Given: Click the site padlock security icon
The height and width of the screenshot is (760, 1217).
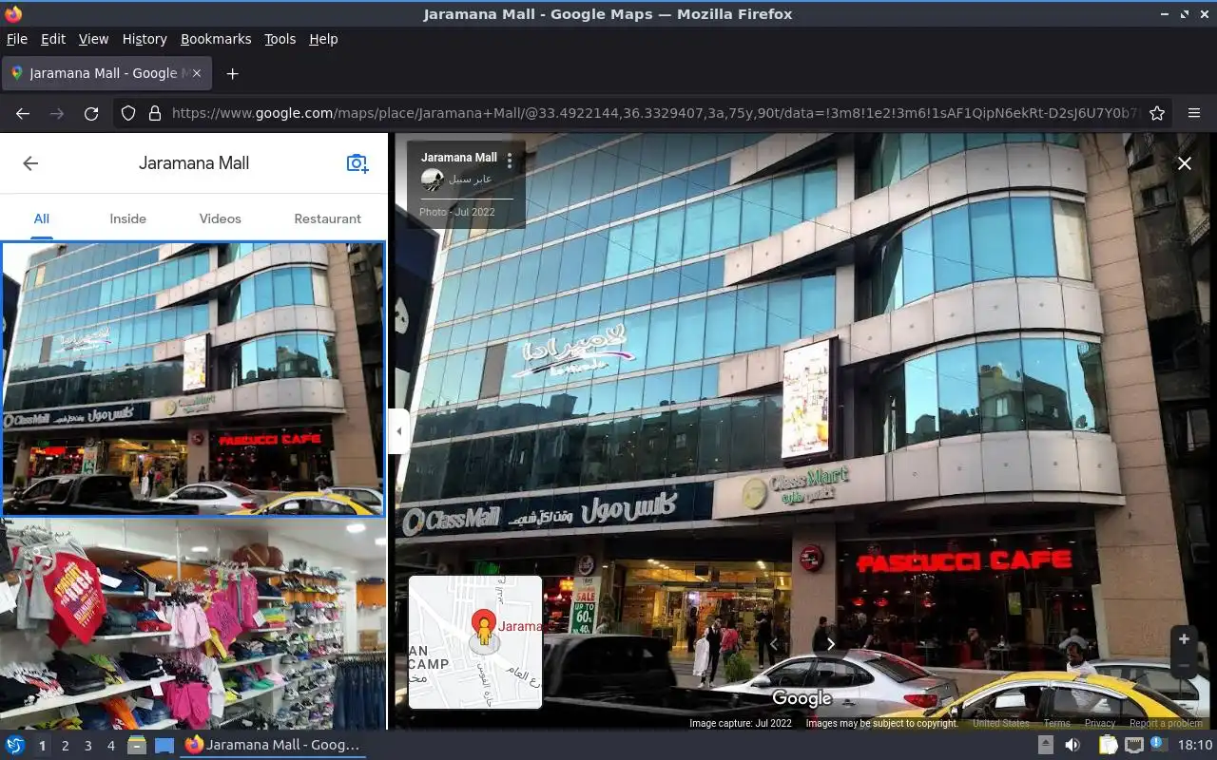Looking at the screenshot, I should pyautogui.click(x=155, y=113).
